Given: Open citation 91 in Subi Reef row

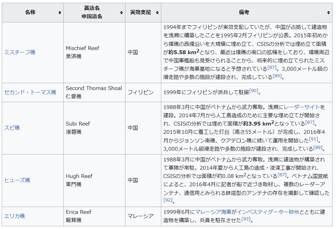Looking at the screenshot, I should point(313,139).
